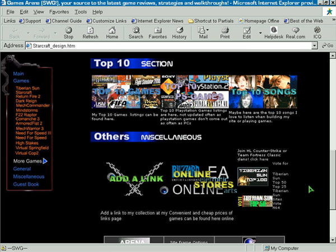Click the Internet Explorer throbber logo
Viewport: 336px width, 252px height.
[329, 12]
